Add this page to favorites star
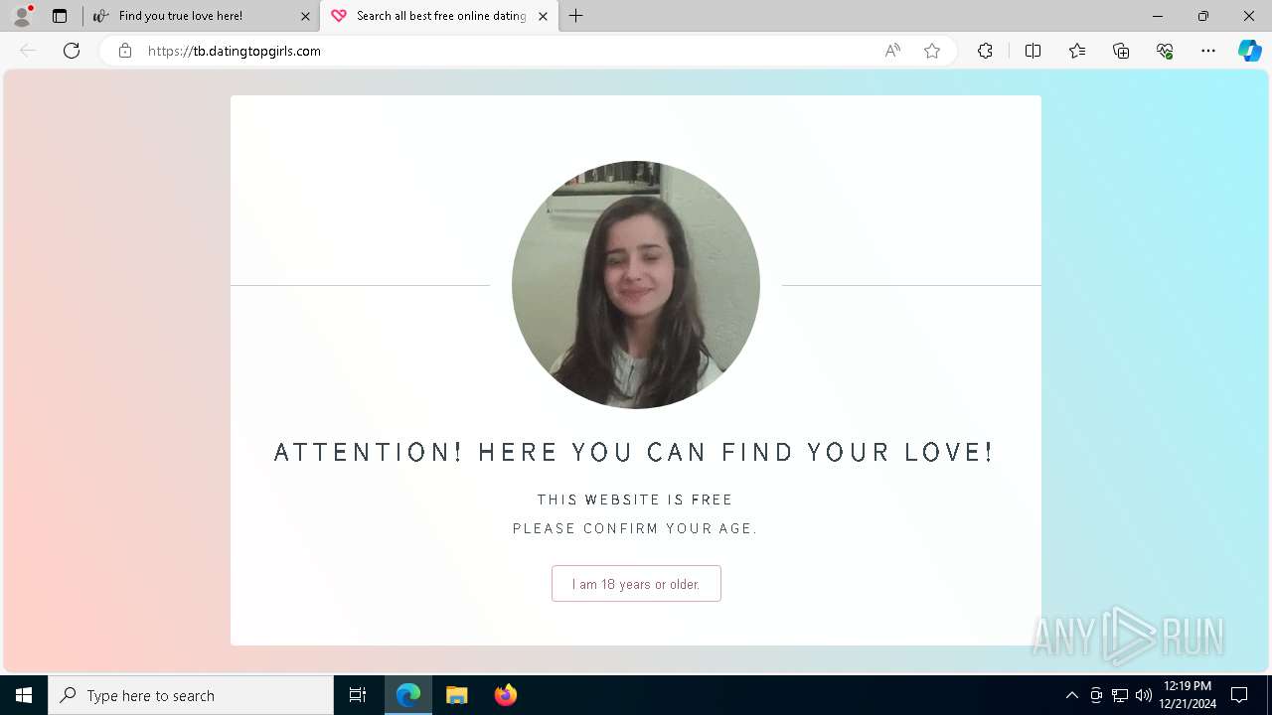1272x715 pixels. 932,51
